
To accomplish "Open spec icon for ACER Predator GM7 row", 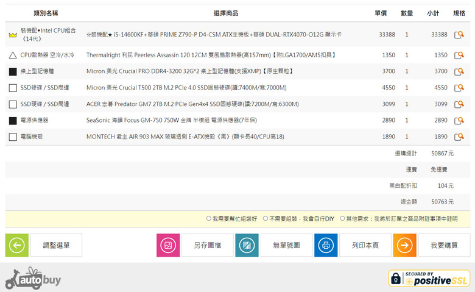I will [459, 104].
